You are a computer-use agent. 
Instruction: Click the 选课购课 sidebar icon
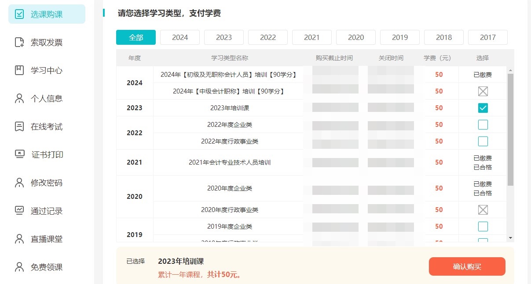click(x=19, y=14)
